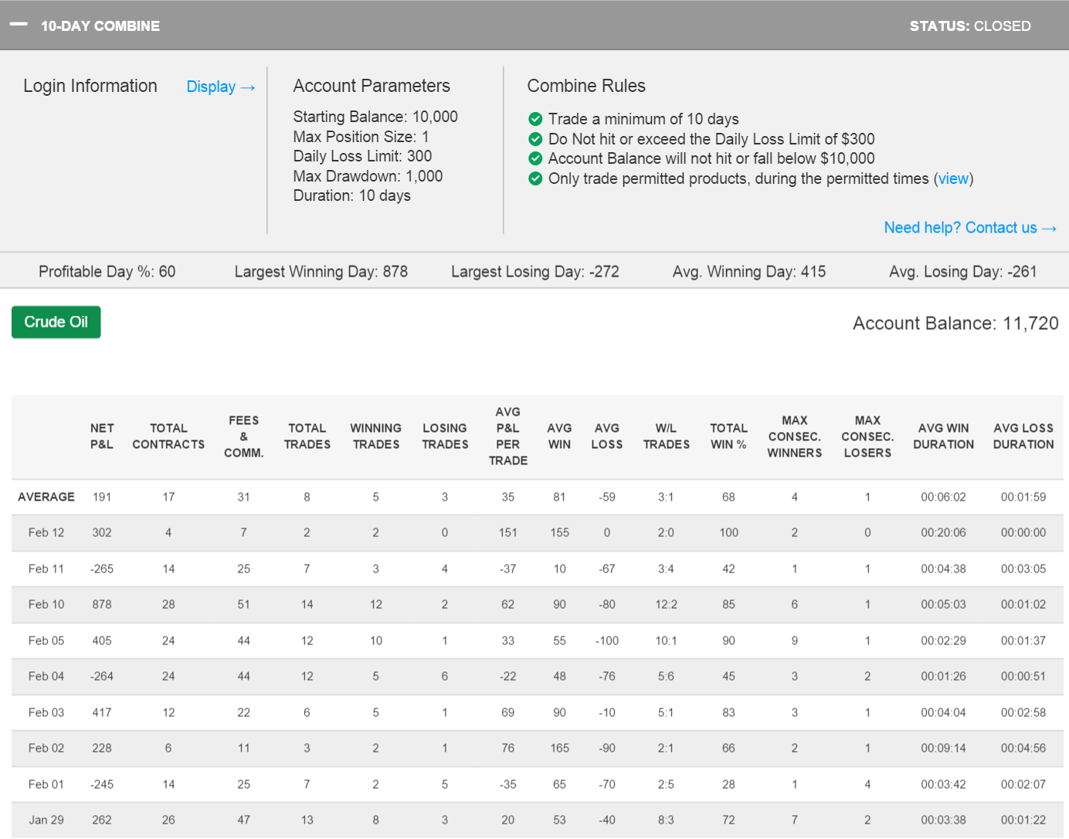Click the TOTAL CONTRACTS column header
The height and width of the screenshot is (839, 1069).
168,436
